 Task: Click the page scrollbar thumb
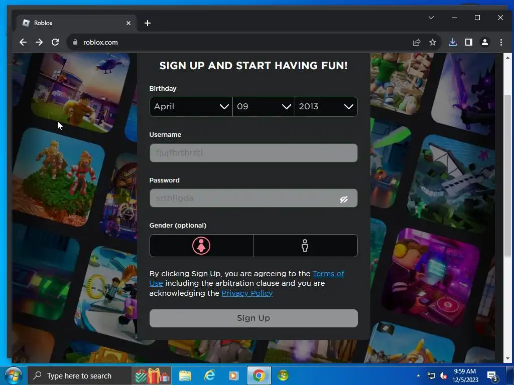coord(507,177)
